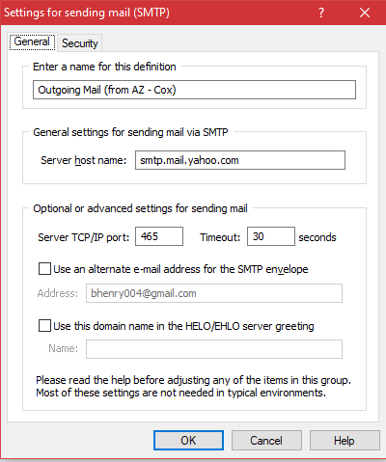
Task: Click the 'Settings for sending mail (SMTP)' title bar
Action: point(87,13)
